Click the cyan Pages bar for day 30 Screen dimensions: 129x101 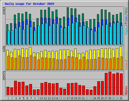[x=118, y=33]
